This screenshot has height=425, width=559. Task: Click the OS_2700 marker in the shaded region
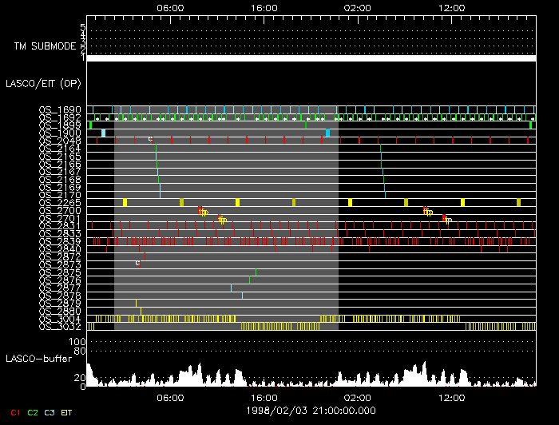(x=203, y=212)
